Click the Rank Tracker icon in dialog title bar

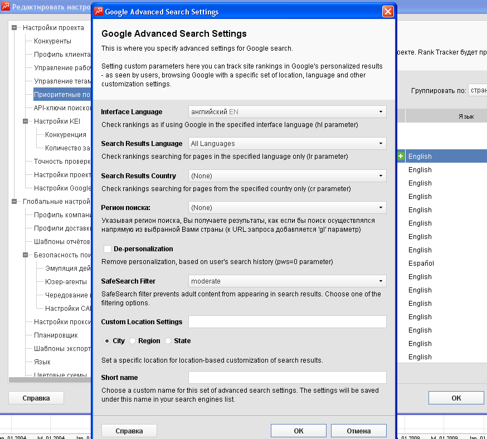click(99, 12)
